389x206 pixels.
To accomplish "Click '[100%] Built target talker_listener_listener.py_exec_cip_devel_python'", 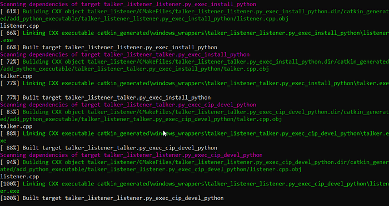I will (112, 198).
